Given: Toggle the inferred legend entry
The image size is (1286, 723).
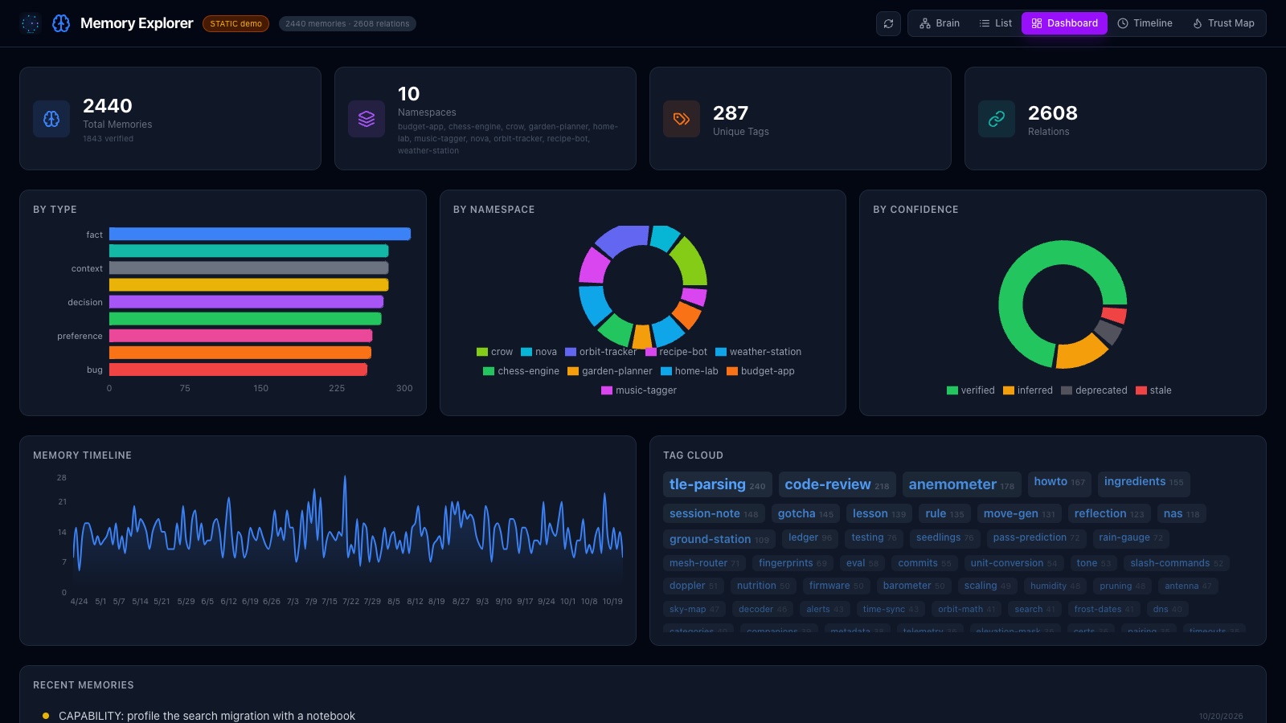Looking at the screenshot, I should click(1027, 390).
